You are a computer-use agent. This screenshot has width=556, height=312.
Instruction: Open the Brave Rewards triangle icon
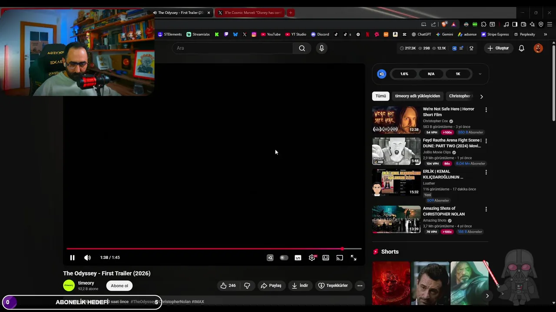point(453,24)
